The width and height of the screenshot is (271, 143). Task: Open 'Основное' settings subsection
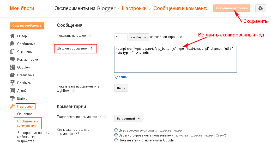coord(25,114)
